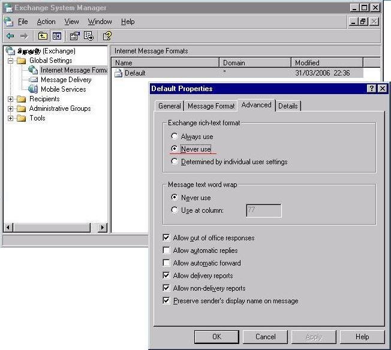Click the Up one level toolbar icon
The width and height of the screenshot is (391, 350).
43,36
